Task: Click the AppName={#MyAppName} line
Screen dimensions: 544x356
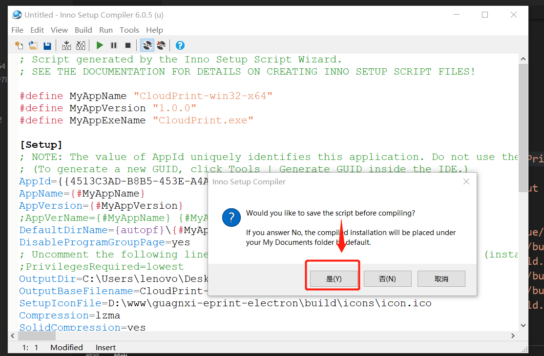Action: (x=82, y=193)
